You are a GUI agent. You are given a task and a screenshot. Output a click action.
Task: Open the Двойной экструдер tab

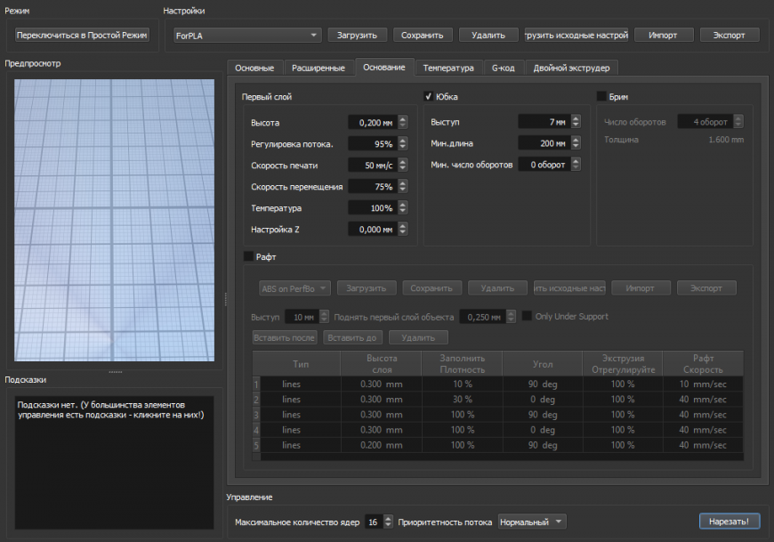click(x=571, y=68)
